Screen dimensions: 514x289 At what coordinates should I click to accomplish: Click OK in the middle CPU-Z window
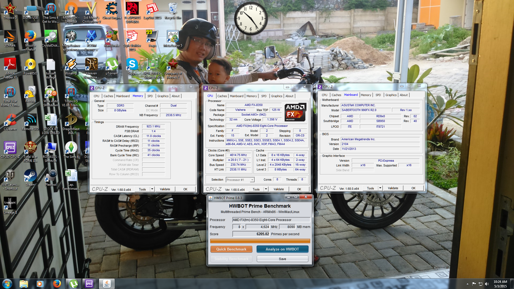pos(299,189)
